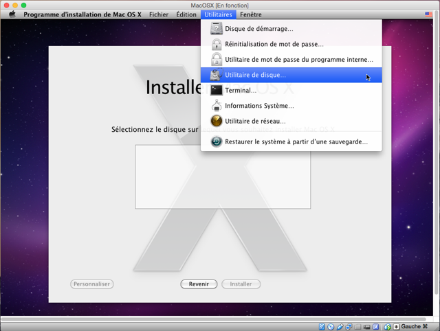This screenshot has width=440, height=331.
Task: Click the greyed Installer button
Action: click(241, 284)
